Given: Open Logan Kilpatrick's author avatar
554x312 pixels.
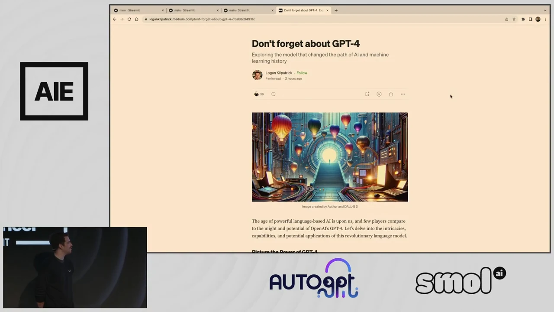Looking at the screenshot, I should (257, 75).
